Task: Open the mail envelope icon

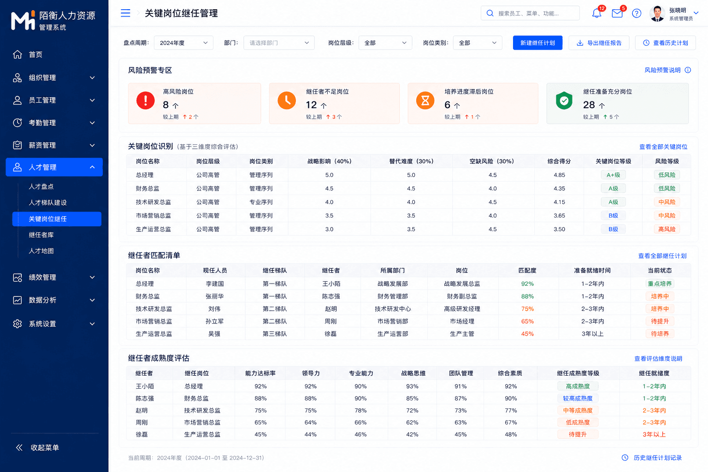Action: click(617, 13)
